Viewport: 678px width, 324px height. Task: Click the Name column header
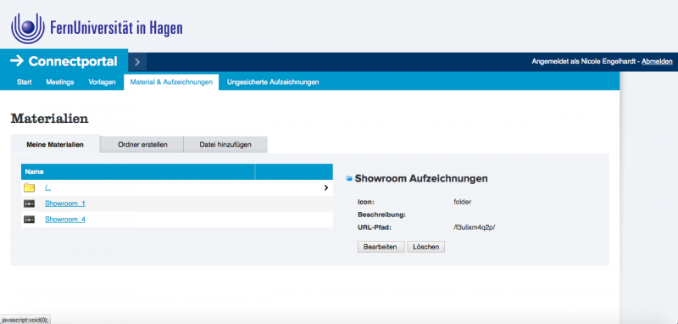point(138,171)
